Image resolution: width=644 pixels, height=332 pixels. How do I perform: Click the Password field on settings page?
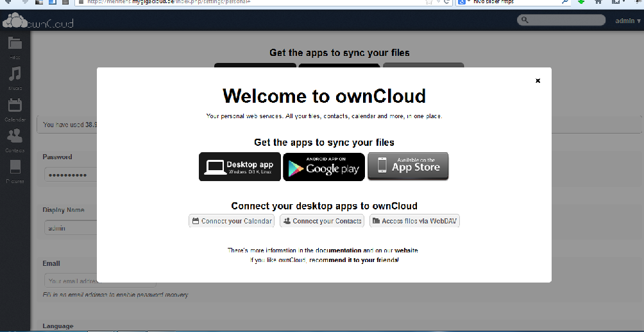(71, 175)
